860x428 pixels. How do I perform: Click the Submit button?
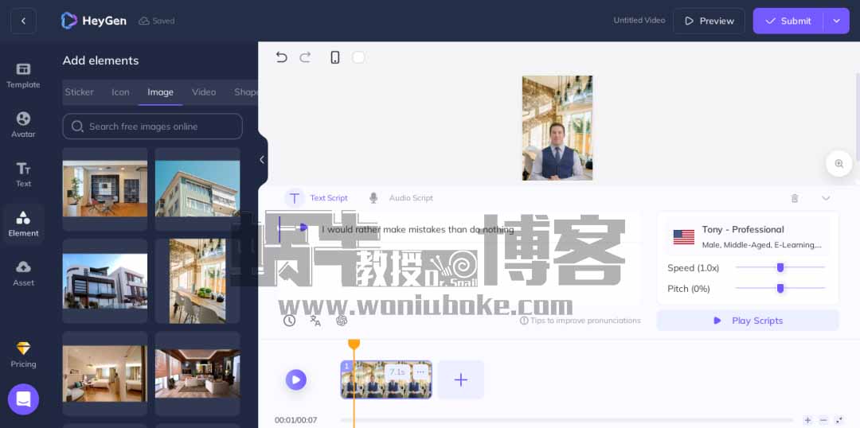click(x=788, y=21)
